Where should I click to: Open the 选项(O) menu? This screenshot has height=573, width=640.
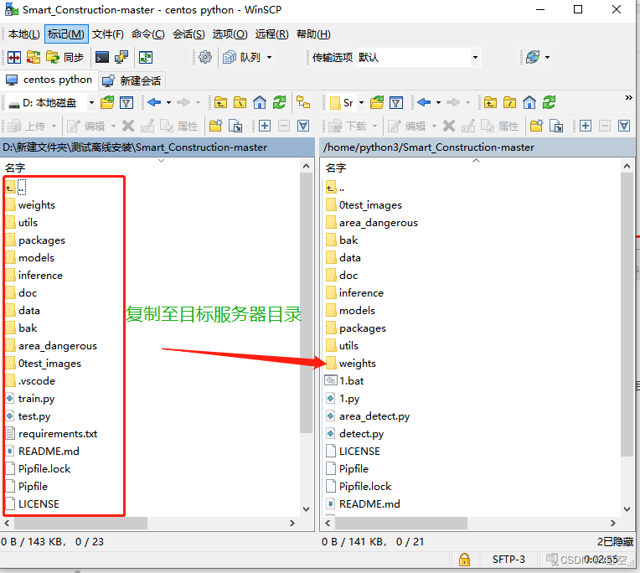230,34
